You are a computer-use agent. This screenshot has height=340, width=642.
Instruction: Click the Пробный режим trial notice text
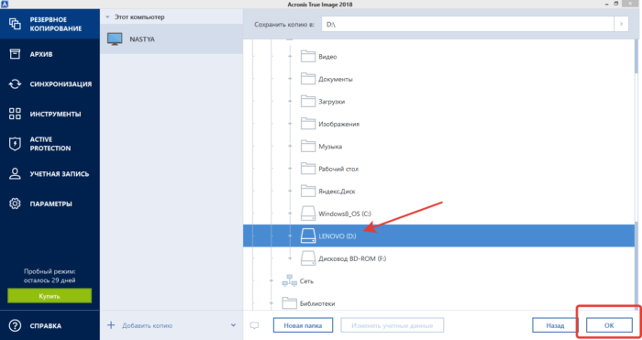50,276
